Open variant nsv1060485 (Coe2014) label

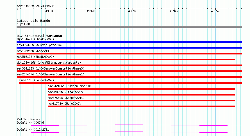34,51
